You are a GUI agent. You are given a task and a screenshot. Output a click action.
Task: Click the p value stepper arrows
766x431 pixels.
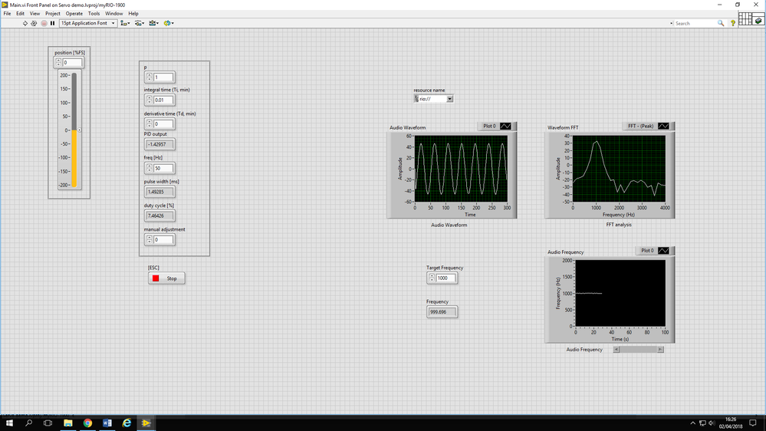point(149,77)
